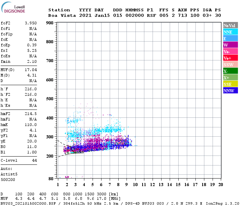Click the 5 MHz frequency axis label

pos(93,185)
